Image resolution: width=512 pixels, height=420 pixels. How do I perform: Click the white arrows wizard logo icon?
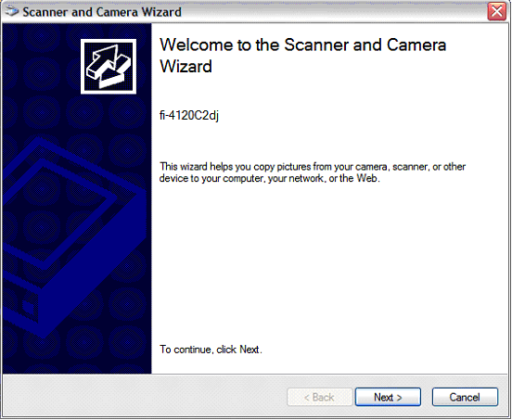(x=109, y=67)
